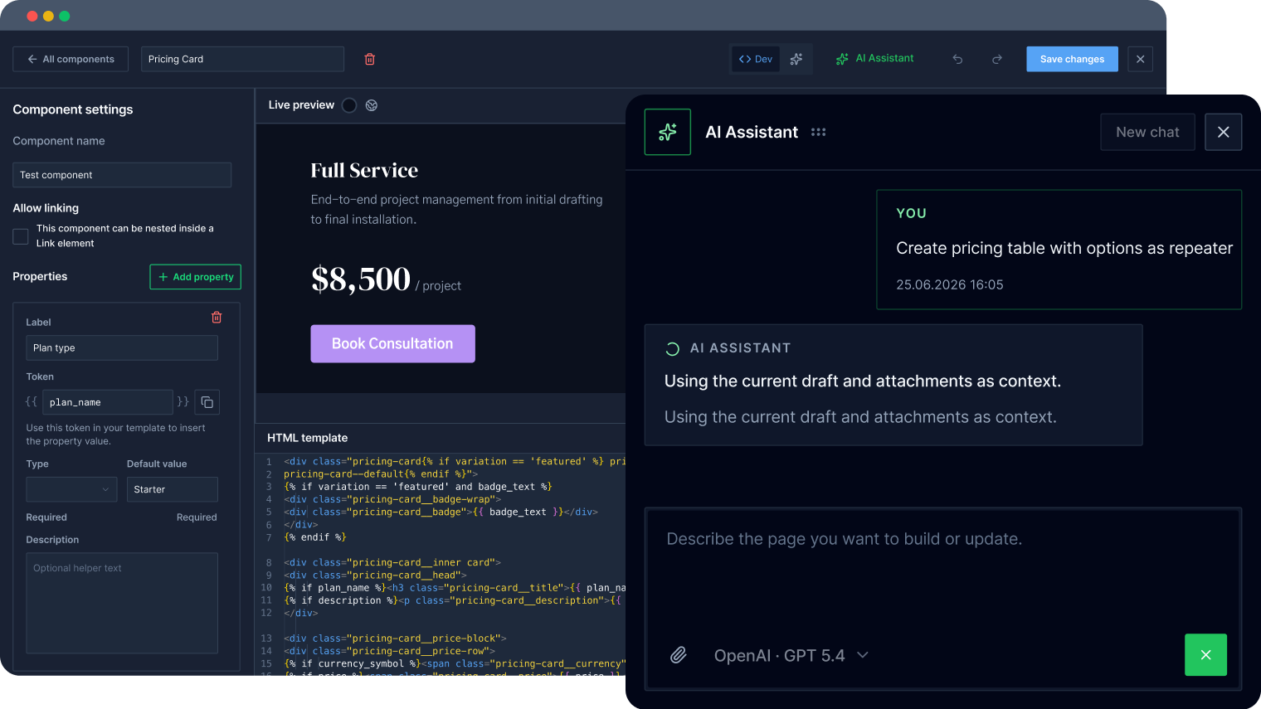1261x709 pixels.
Task: Edit the Starter default value field
Action: pyautogui.click(x=173, y=489)
